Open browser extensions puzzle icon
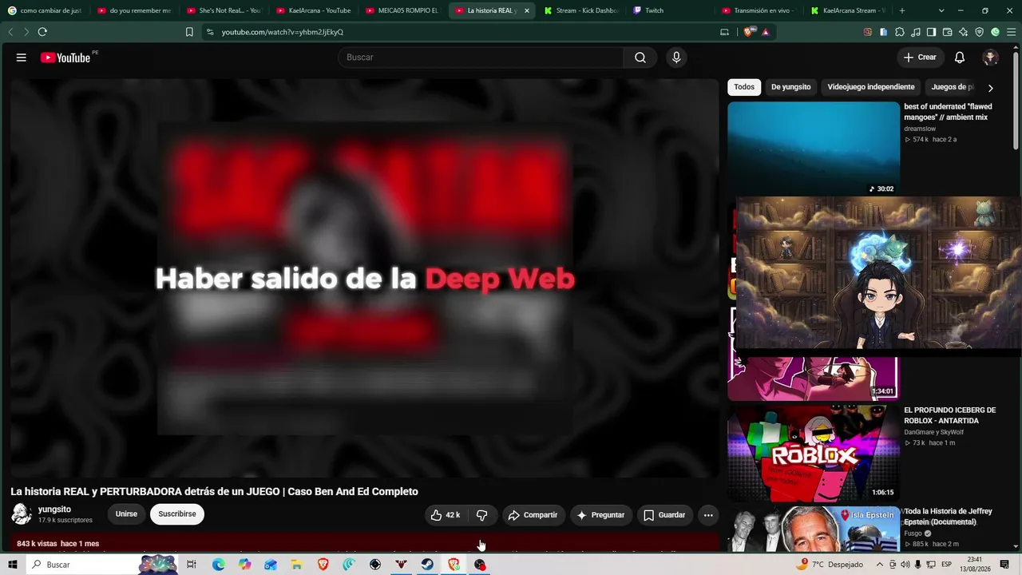 coord(900,32)
